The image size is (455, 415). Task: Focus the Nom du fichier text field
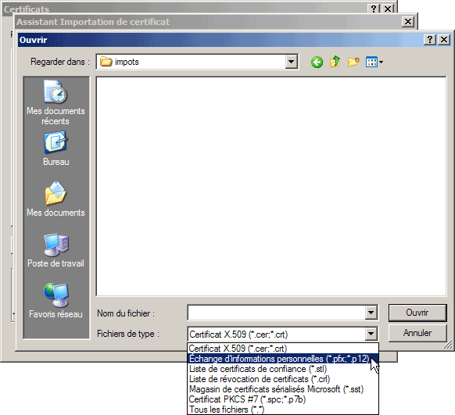pyautogui.click(x=277, y=313)
